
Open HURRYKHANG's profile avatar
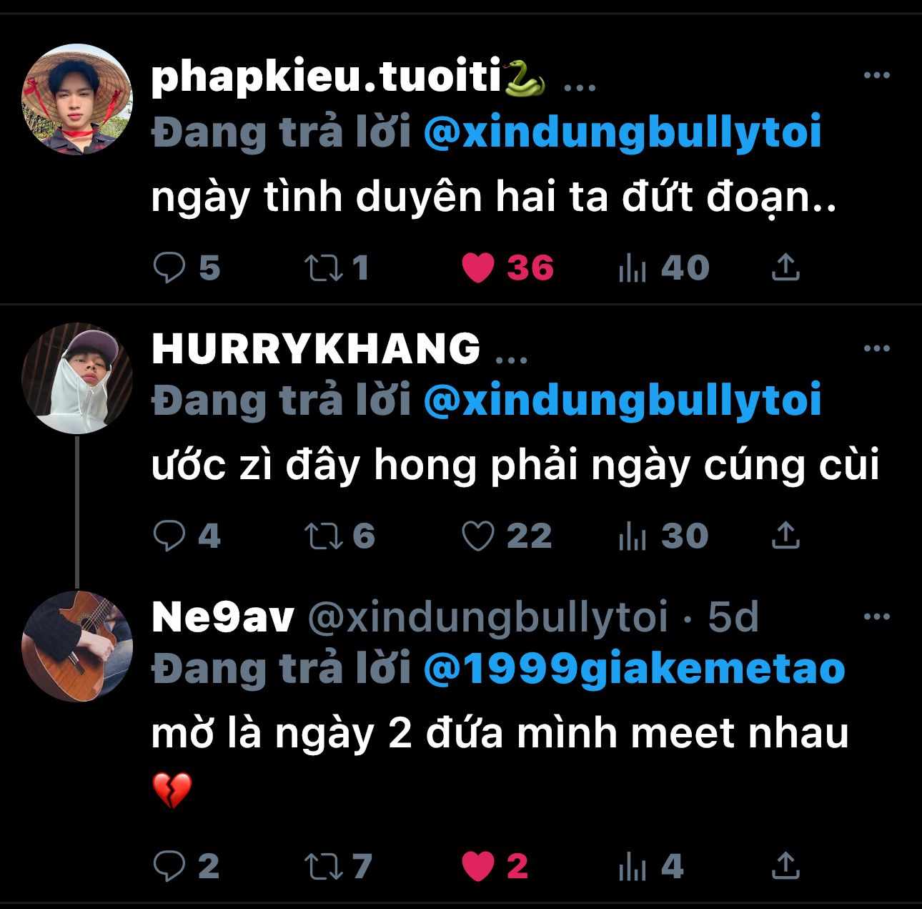click(77, 378)
